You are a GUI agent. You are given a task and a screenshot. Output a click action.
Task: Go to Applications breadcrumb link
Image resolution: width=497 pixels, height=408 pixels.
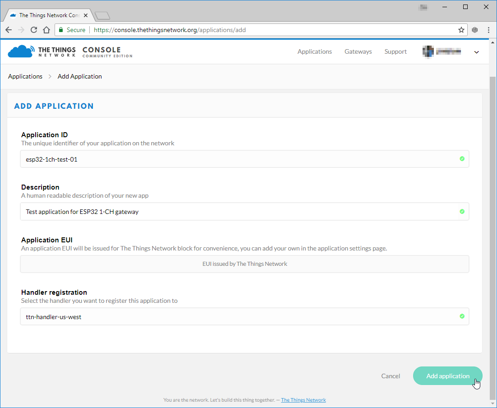coord(25,76)
